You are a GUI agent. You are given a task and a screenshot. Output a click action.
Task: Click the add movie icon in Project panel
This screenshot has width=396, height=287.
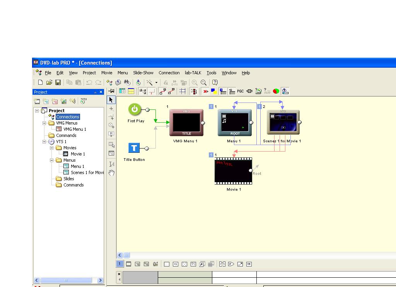click(37, 101)
